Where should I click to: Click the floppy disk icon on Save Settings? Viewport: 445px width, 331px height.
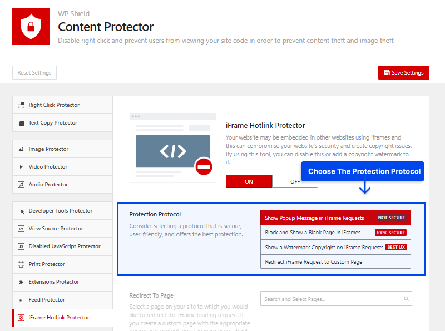(x=387, y=72)
